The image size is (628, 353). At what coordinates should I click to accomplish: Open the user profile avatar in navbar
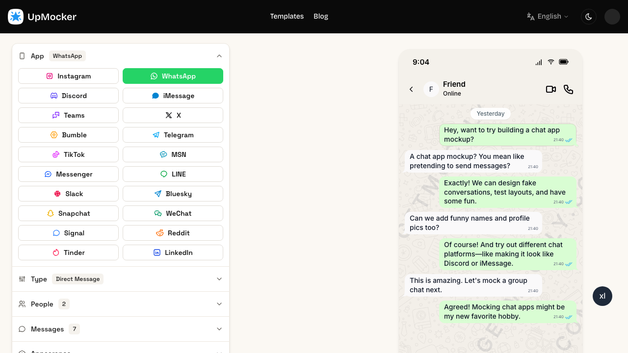pyautogui.click(x=612, y=17)
